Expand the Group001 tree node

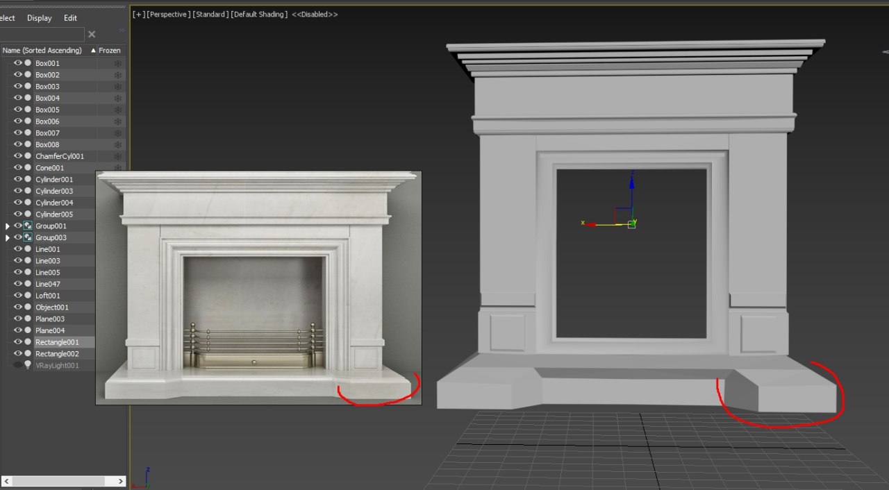8,226
